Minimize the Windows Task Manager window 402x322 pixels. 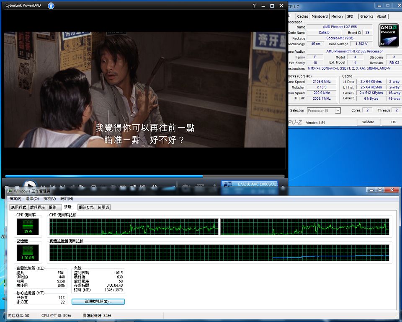[x=371, y=190]
